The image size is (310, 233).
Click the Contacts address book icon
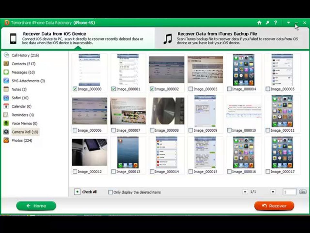point(6,64)
